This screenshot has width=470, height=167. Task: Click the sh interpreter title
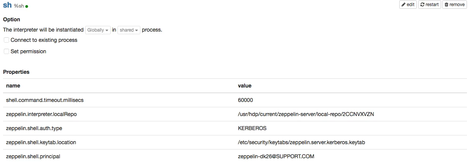(x=7, y=5)
